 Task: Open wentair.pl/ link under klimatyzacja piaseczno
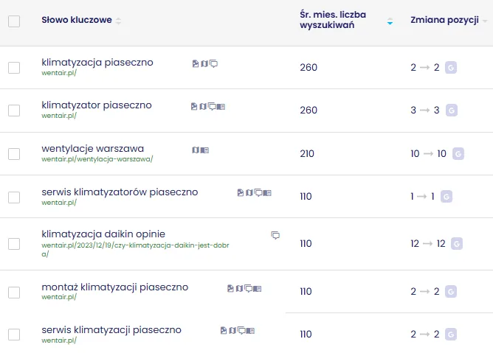[x=59, y=73]
